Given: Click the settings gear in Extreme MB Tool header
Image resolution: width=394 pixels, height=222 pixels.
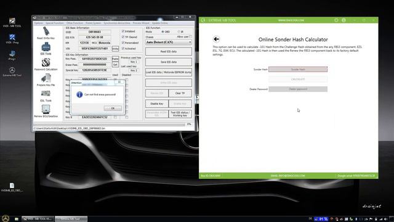Looking at the screenshot, I should pos(336,20).
